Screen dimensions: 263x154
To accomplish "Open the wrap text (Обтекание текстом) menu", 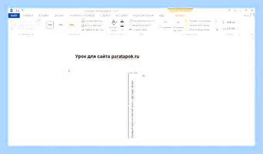I will pyautogui.click(x=178, y=26).
